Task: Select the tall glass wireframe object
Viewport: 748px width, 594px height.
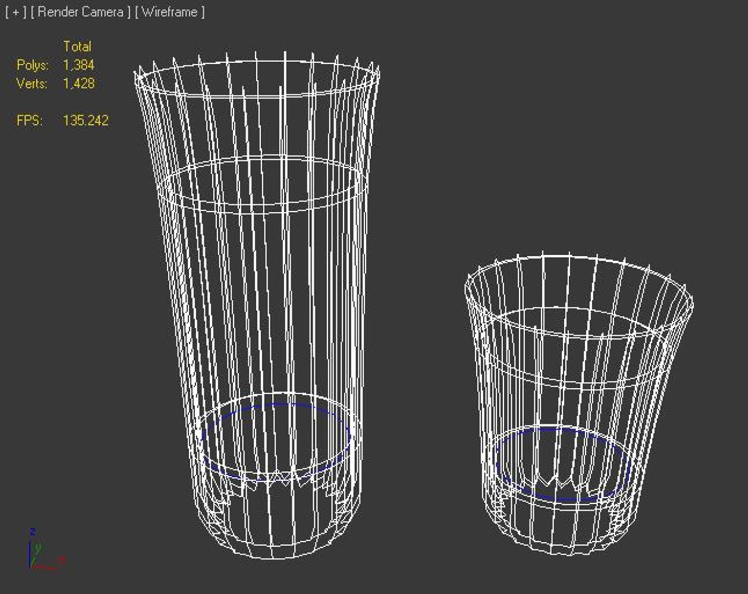Action: tap(257, 305)
